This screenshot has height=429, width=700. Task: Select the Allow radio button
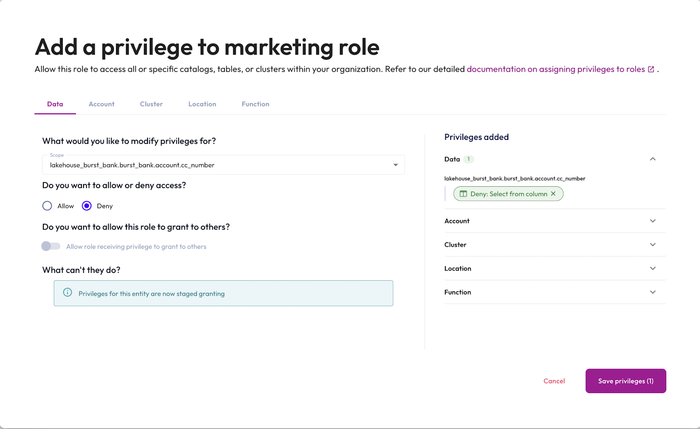(x=47, y=206)
